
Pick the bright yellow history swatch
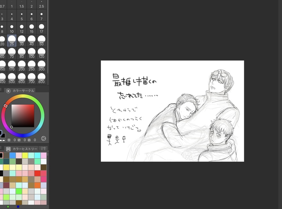click(25, 155)
